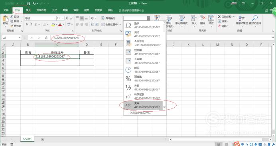This screenshot has width=276, height=146.
Task: Open the font size dropdown
Action: pos(63,18)
